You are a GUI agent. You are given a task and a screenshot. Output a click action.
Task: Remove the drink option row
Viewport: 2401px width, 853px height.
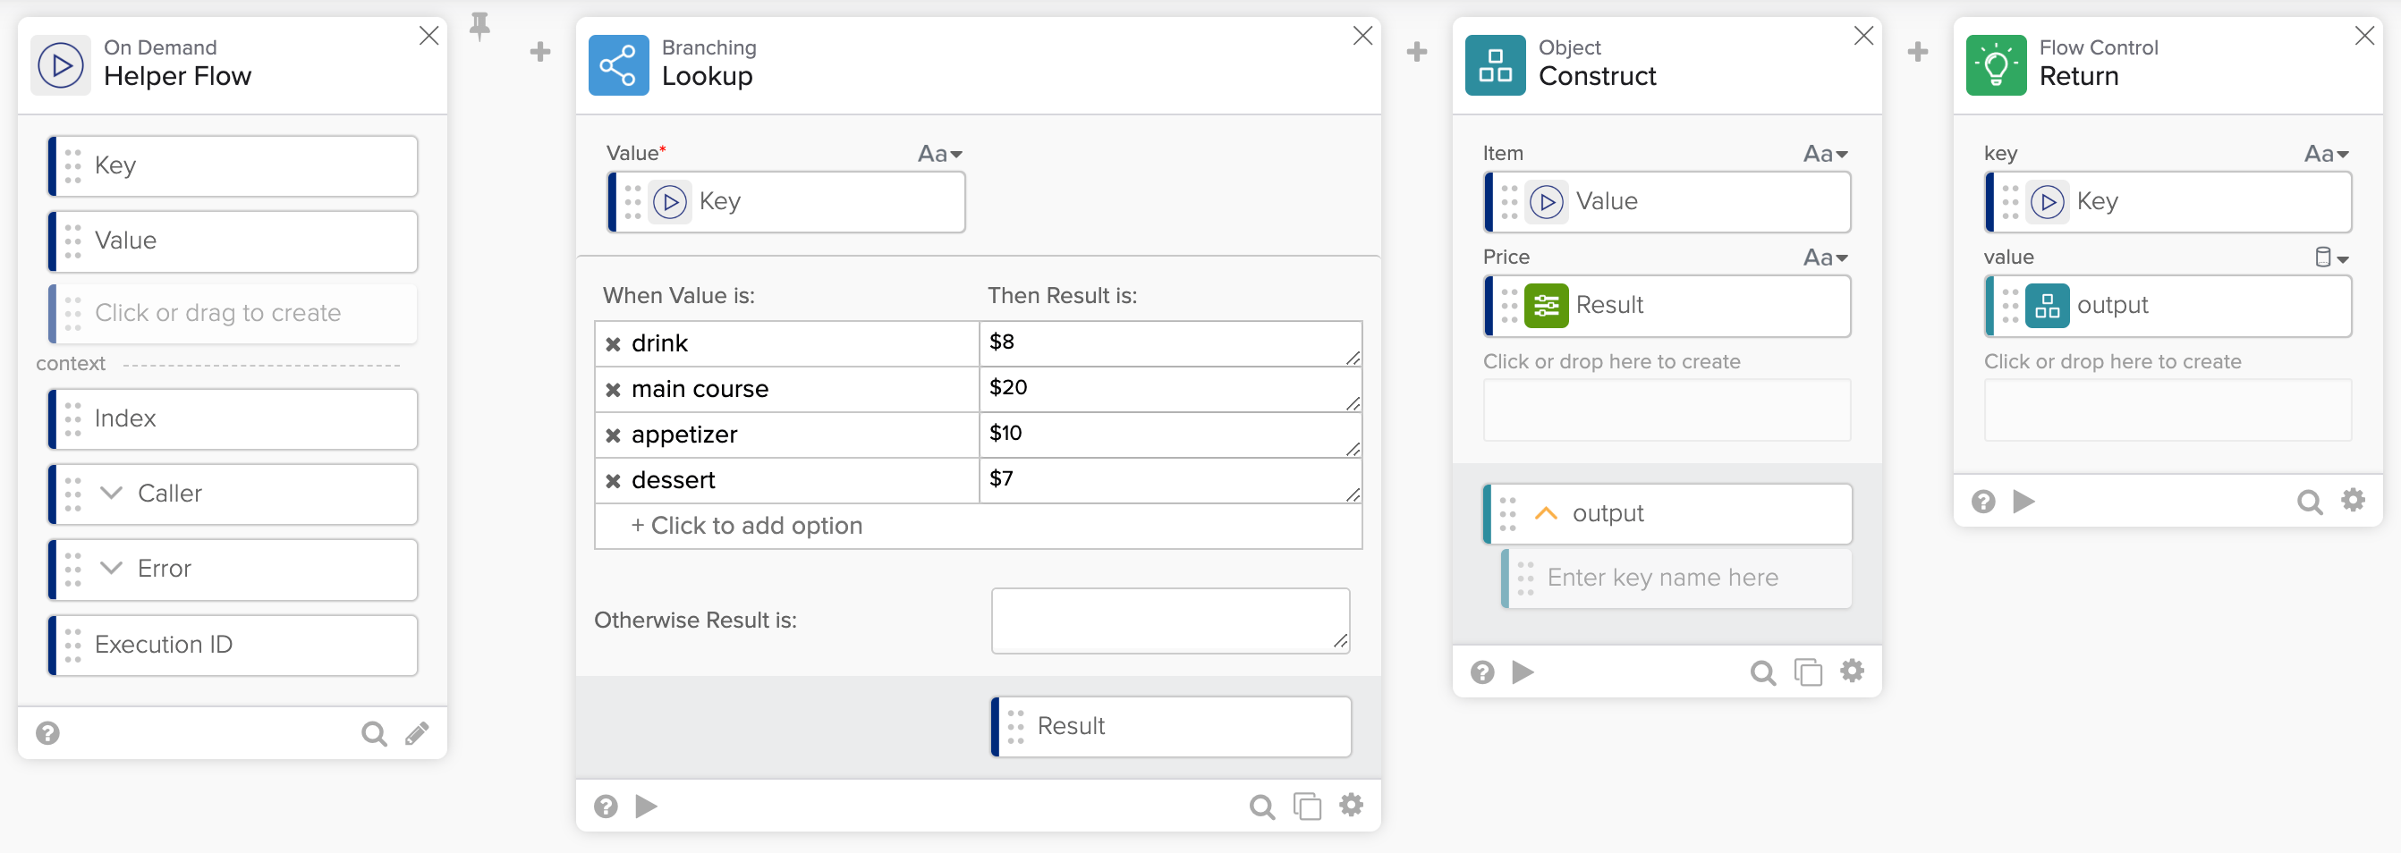(x=613, y=343)
